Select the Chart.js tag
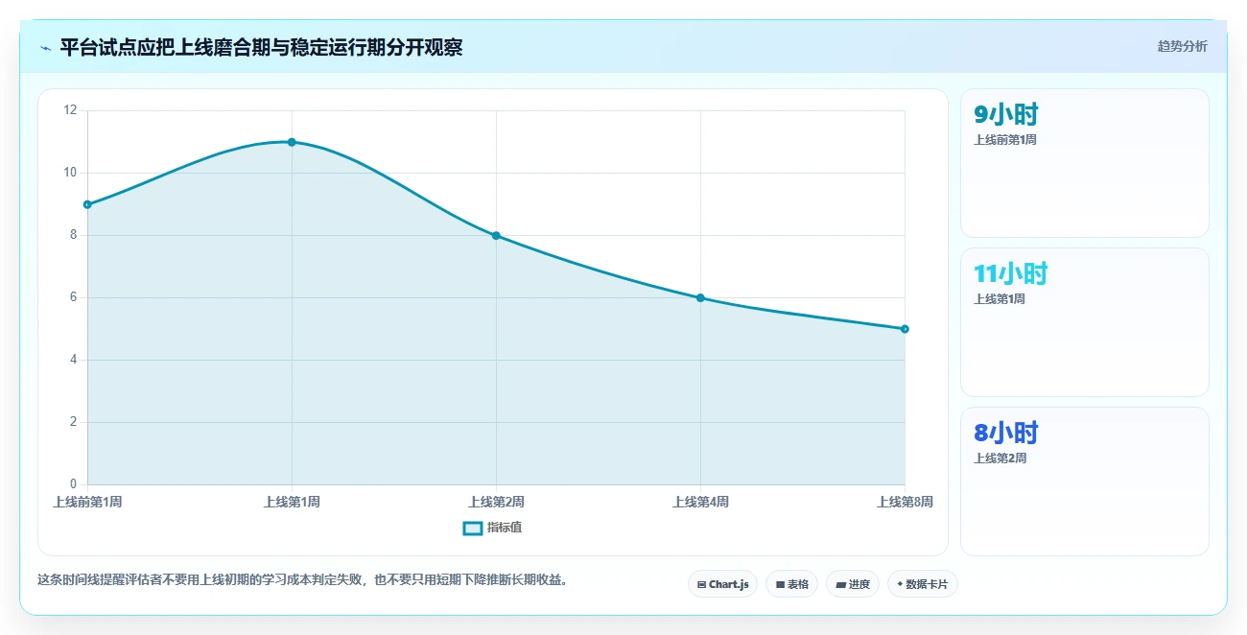 point(723,584)
